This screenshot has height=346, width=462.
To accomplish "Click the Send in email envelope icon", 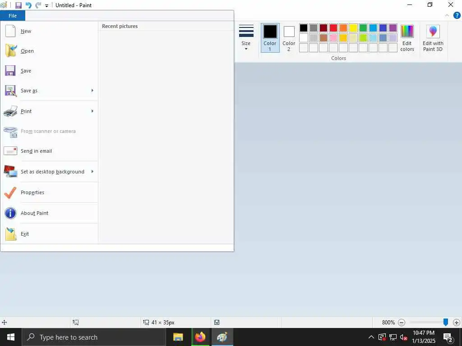I will 10,151.
